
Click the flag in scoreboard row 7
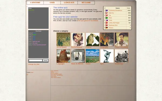pos(107,25)
